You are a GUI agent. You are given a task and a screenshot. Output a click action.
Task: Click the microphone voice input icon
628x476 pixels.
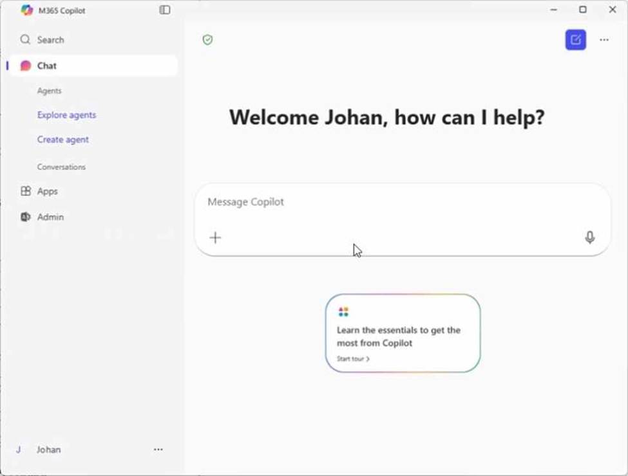[589, 237]
